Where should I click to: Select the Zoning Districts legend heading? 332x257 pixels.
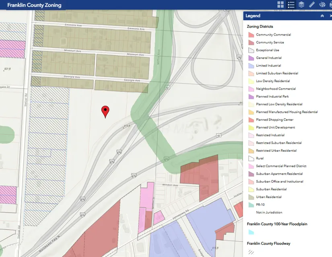click(x=260, y=27)
